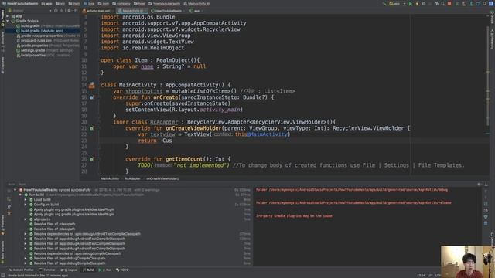Screen dimensions: 495x278
Task: Click onCreateViewHolder() in editor breadcrumb bar
Action: [x=162, y=178]
